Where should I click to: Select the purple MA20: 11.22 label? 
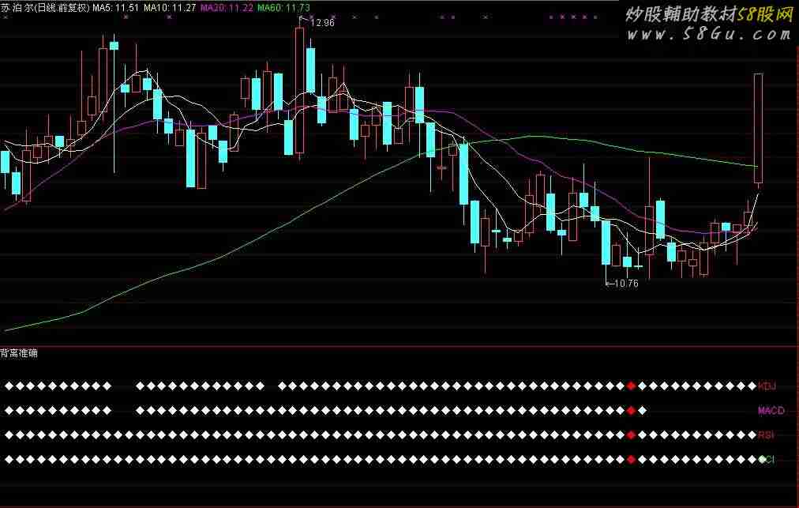pyautogui.click(x=227, y=8)
